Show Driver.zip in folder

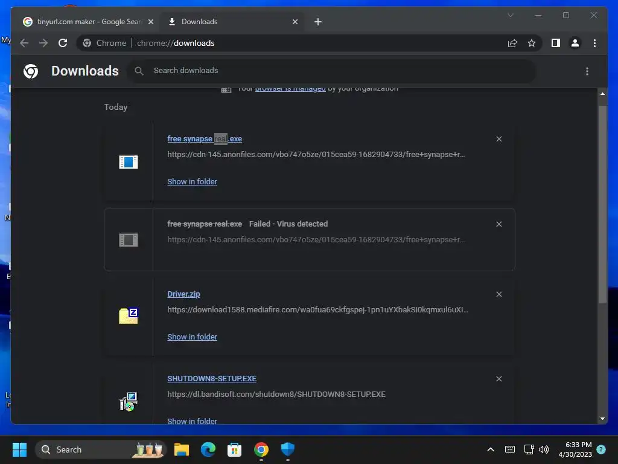point(192,337)
